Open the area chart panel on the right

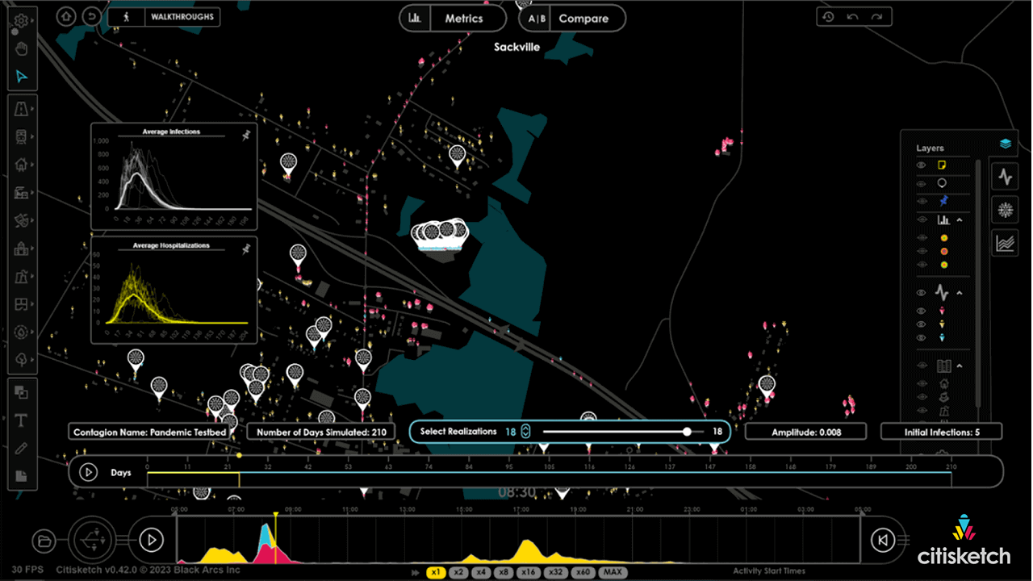[1005, 242]
